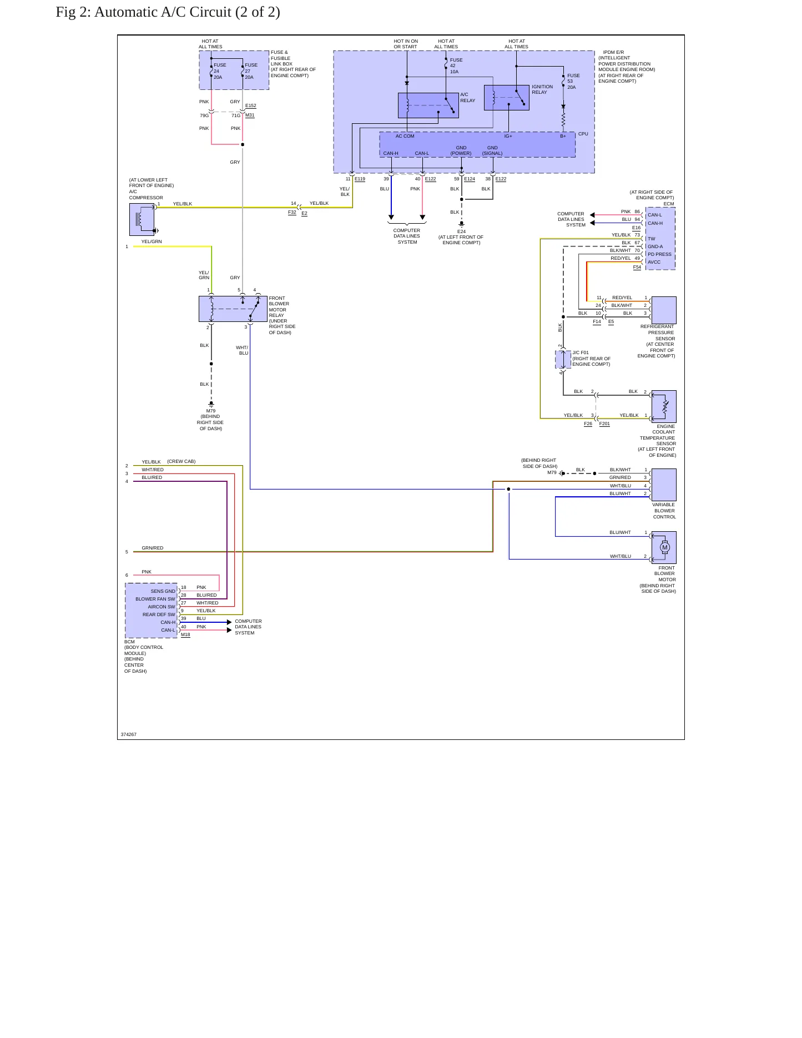Click the front blower motor 'M' symbol

(x=664, y=547)
